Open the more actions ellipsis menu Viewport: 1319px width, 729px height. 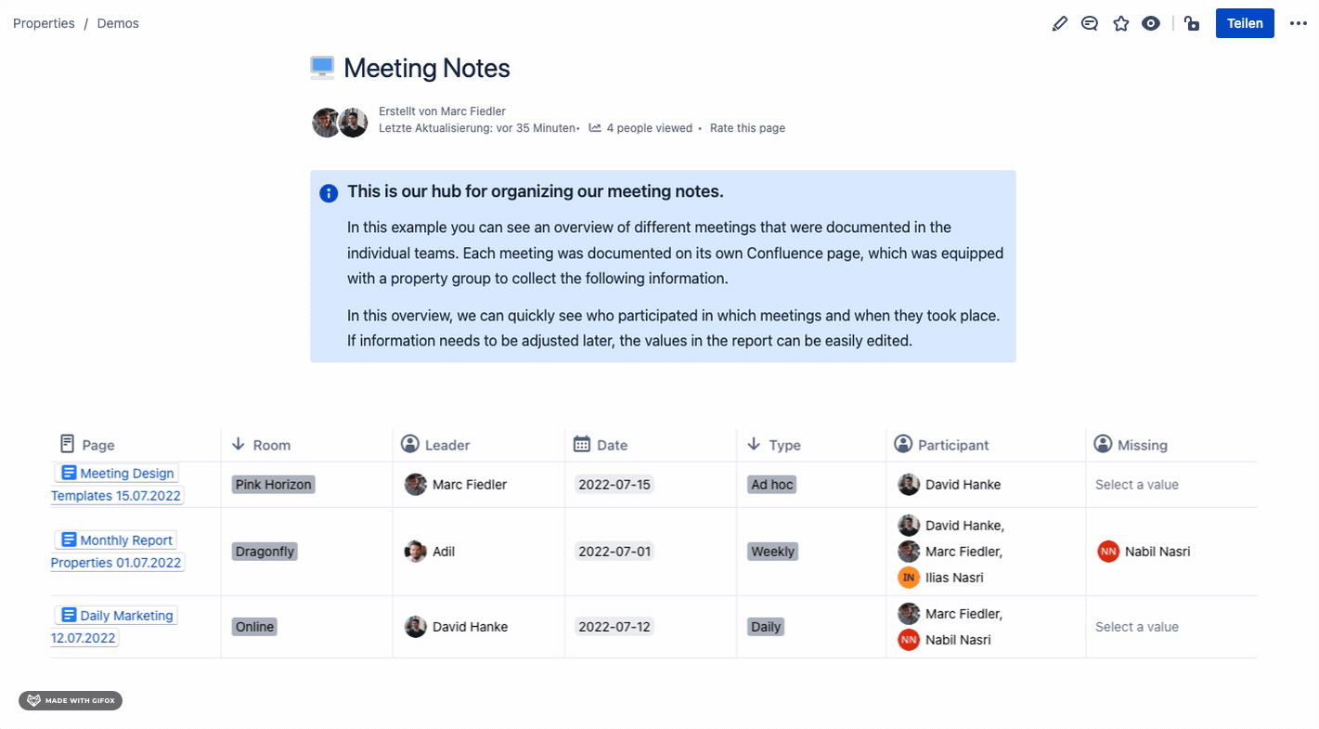(x=1298, y=22)
